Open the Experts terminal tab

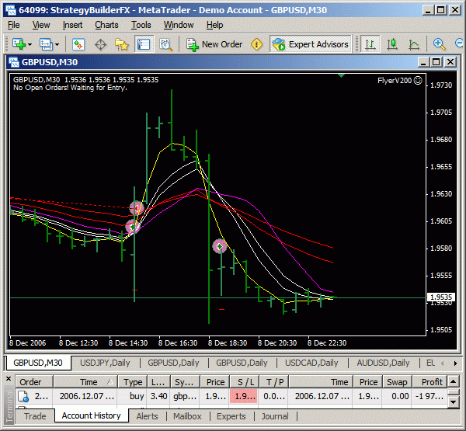click(231, 416)
